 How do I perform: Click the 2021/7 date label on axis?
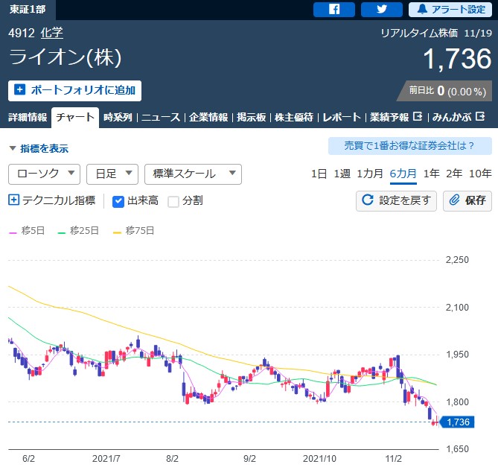pyautogui.click(x=106, y=459)
